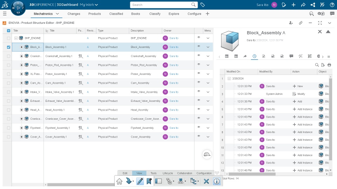Switch to the Classified dashboard tab
Screen dimensions: 337x189
click(x=116, y=14)
